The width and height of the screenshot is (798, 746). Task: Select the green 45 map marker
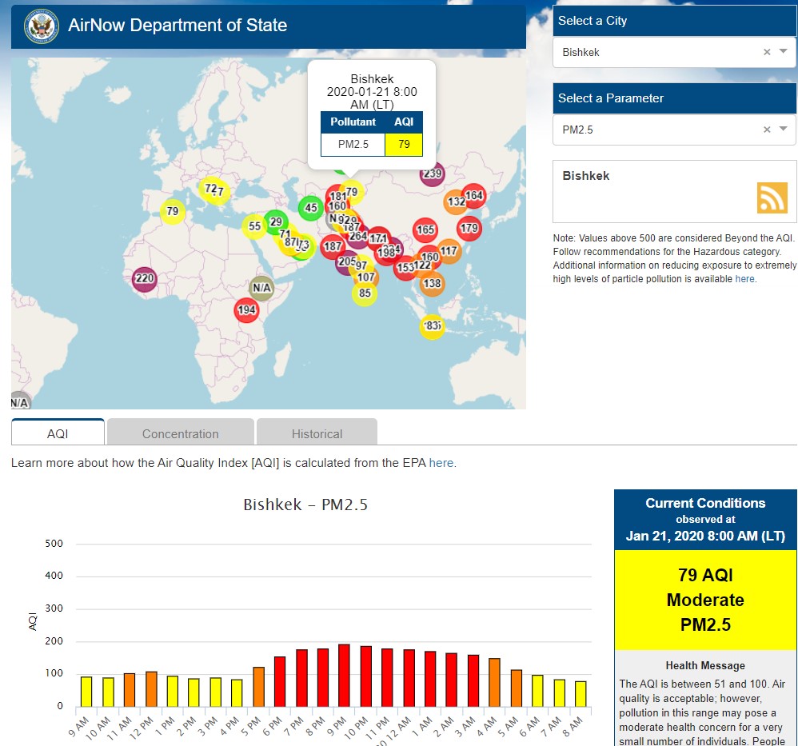[x=311, y=208]
